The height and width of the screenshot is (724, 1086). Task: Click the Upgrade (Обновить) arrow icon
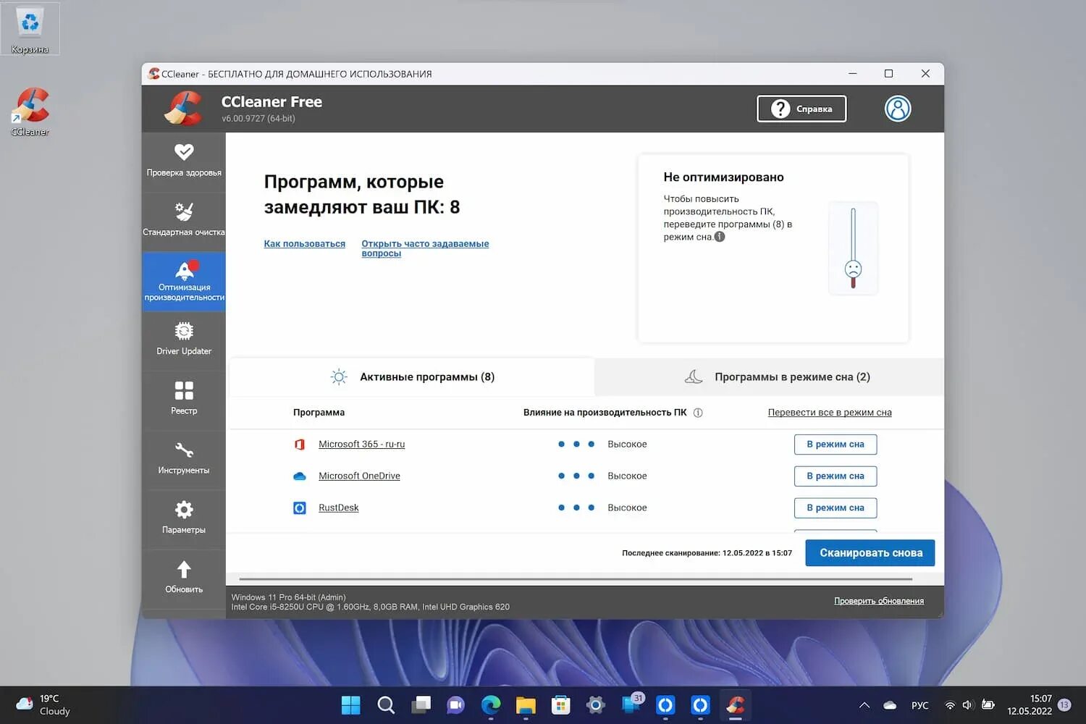click(184, 570)
